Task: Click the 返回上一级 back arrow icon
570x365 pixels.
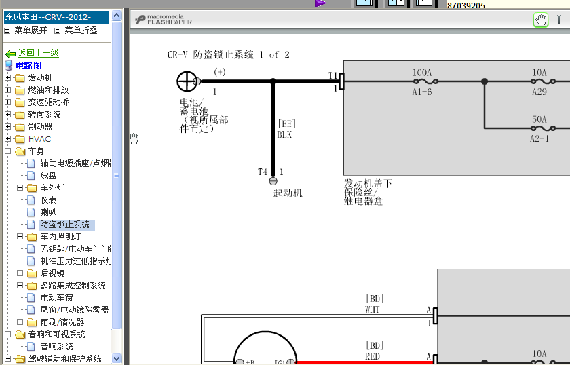Action: tap(10, 54)
